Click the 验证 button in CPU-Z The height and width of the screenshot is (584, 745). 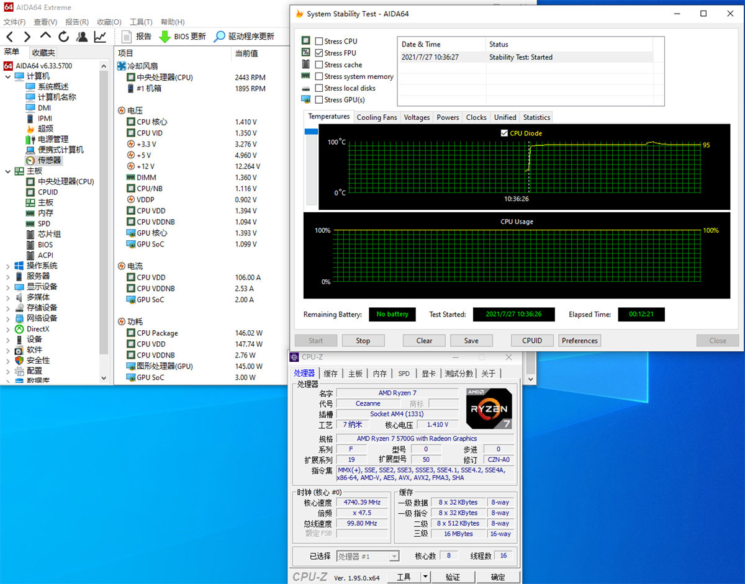pyautogui.click(x=453, y=577)
